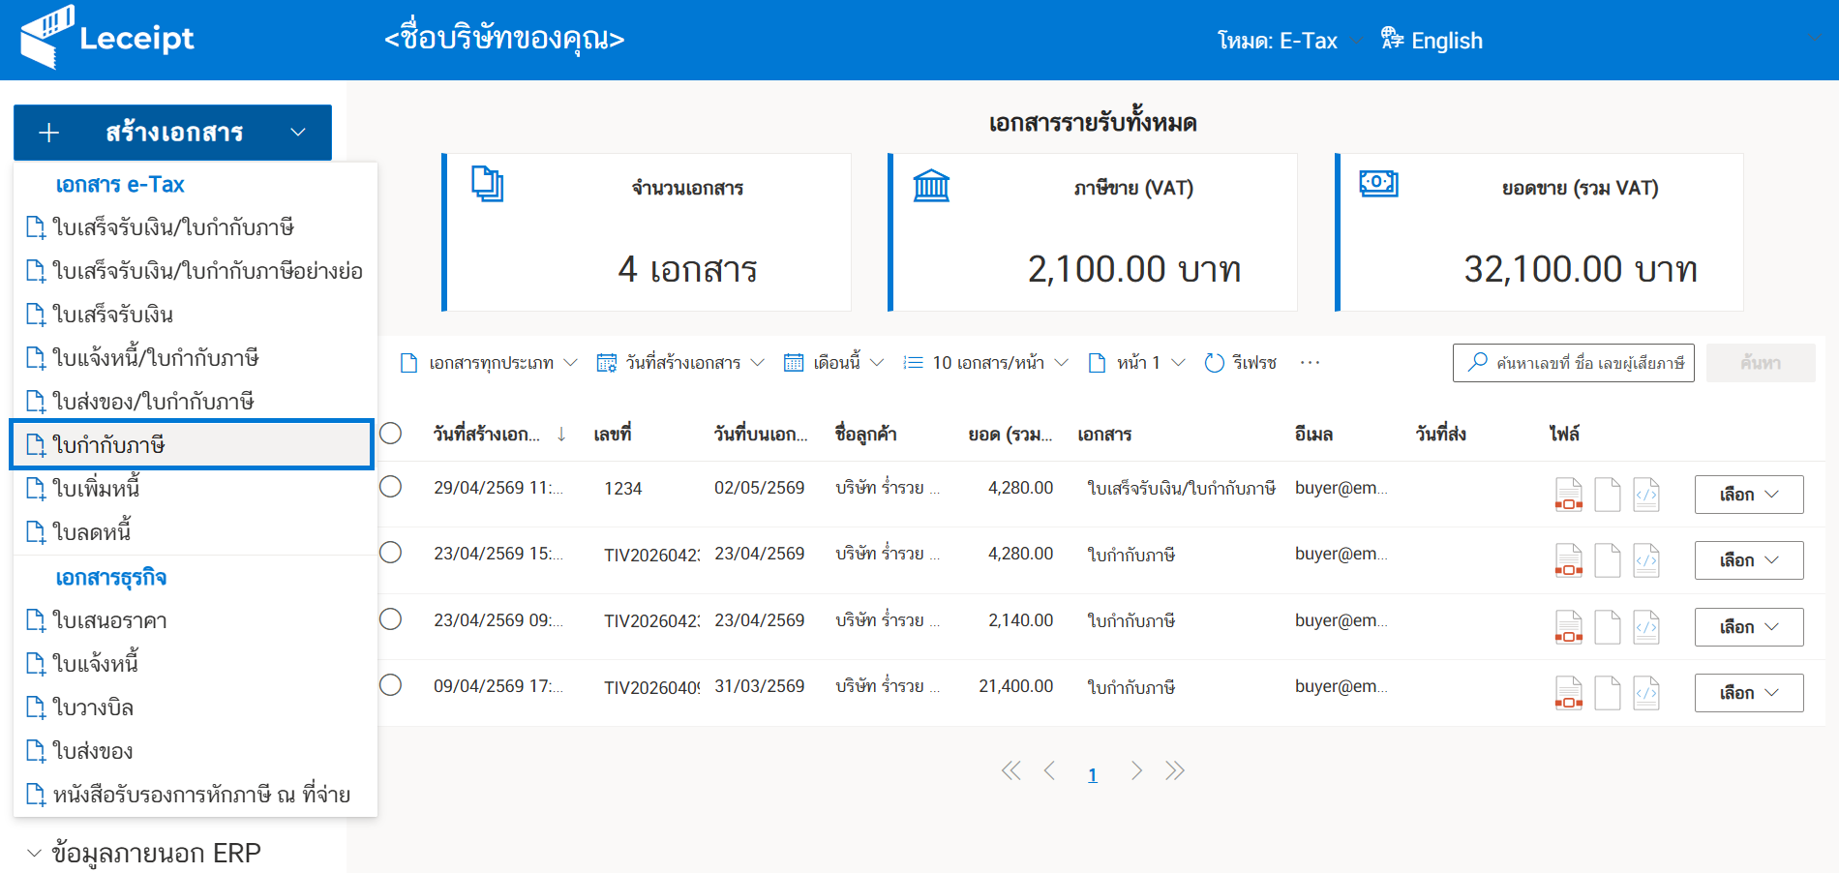Viewport: 1839px width, 873px height.
Task: Open the XML file icon in the last row
Action: tap(1645, 693)
